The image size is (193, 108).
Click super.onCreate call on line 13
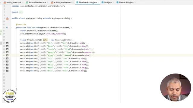39,31
